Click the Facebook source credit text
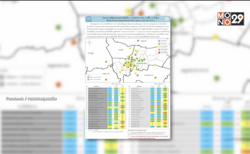This screenshot has height=154, width=250. (x=31, y=99)
